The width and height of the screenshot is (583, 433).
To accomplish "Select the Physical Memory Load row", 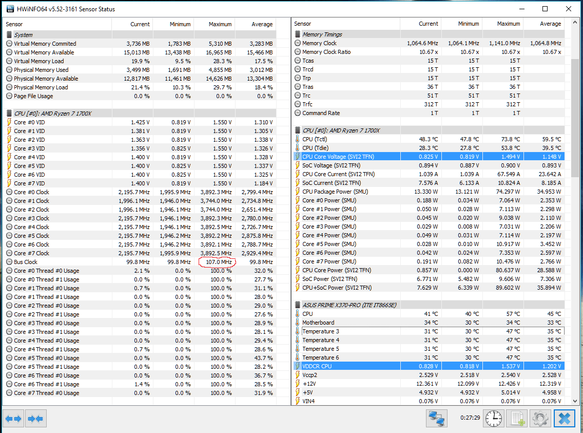I will point(141,87).
